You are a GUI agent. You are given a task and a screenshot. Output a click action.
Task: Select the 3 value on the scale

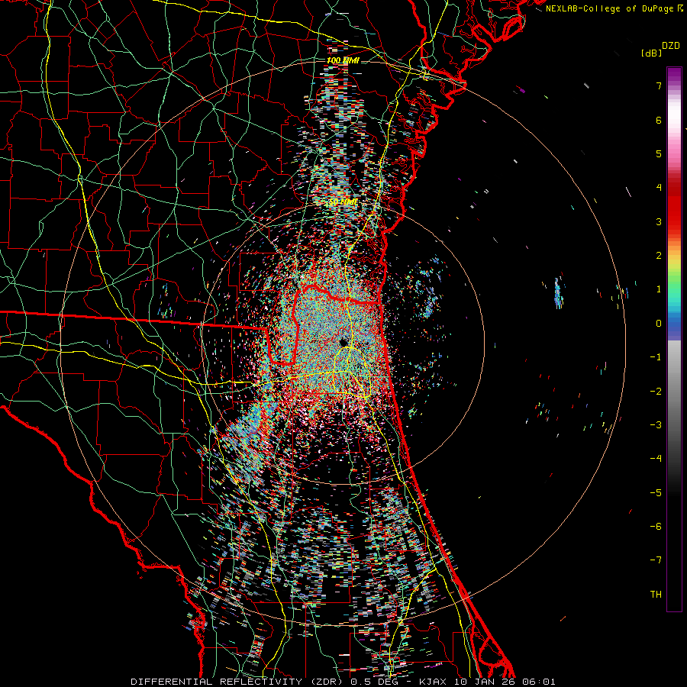659,221
